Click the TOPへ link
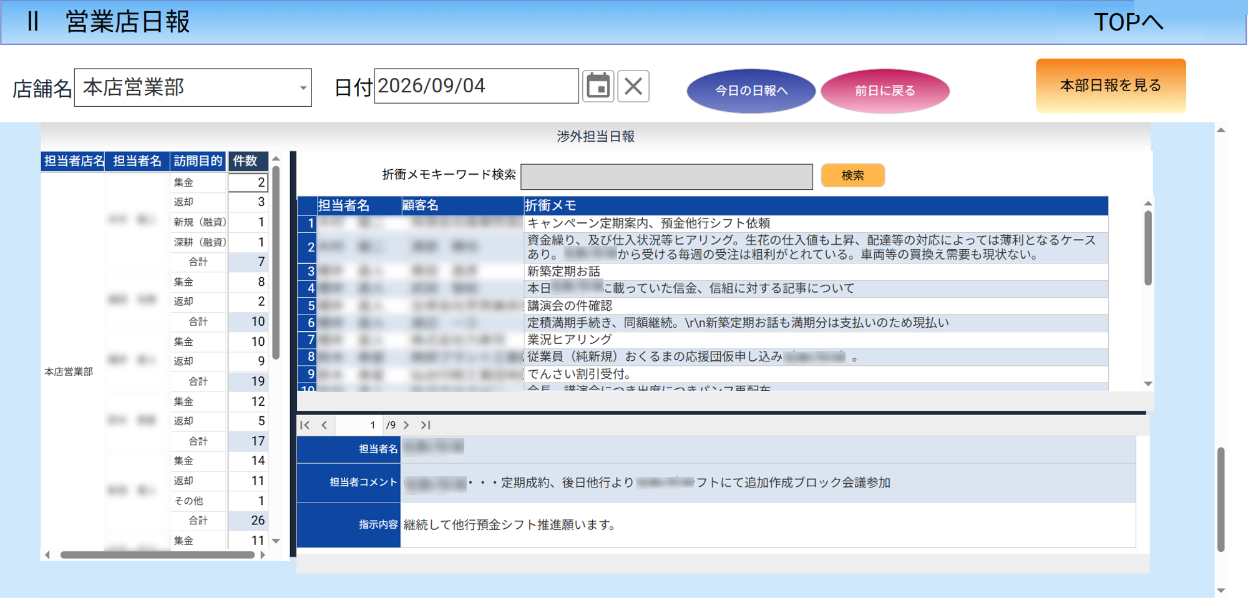 point(1128,22)
